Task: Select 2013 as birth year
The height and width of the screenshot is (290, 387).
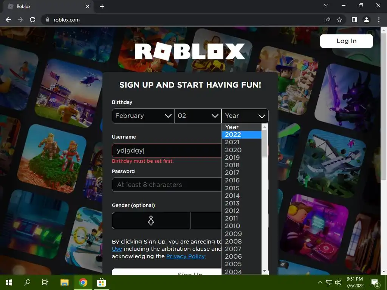Action: (241, 203)
